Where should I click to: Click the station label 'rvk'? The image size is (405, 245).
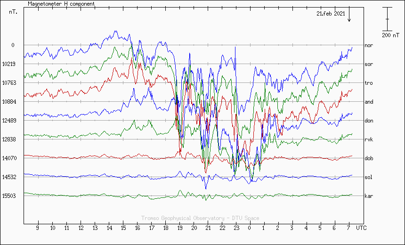tap(369, 139)
